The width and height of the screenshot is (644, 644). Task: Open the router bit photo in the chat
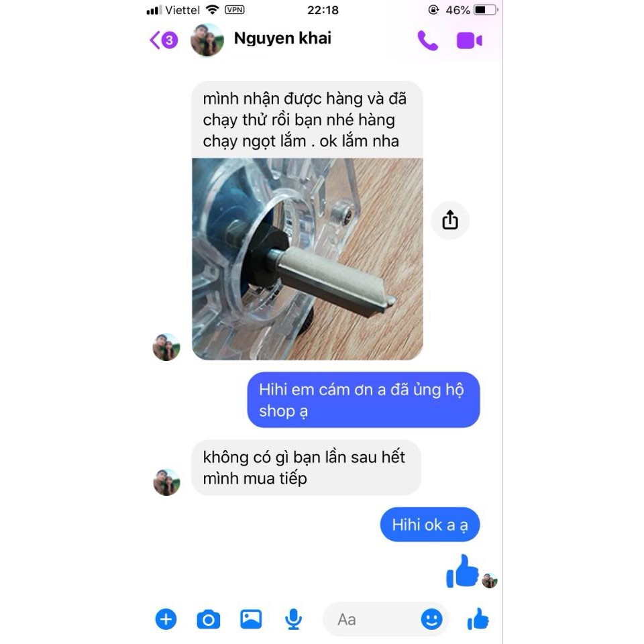coord(307,259)
